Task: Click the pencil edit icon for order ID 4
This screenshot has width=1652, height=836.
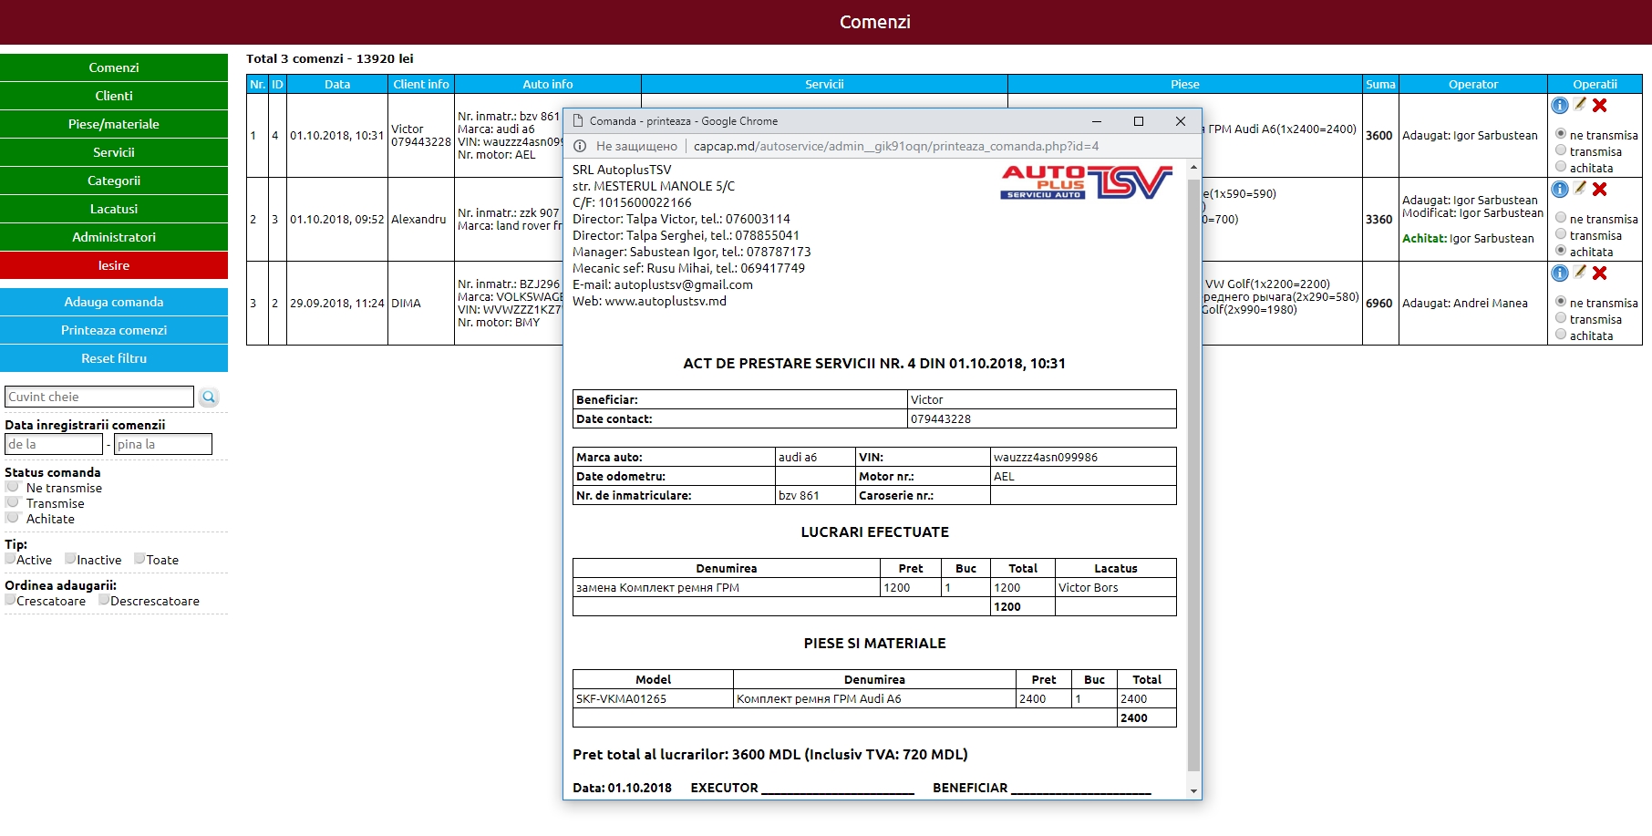Action: [1580, 105]
